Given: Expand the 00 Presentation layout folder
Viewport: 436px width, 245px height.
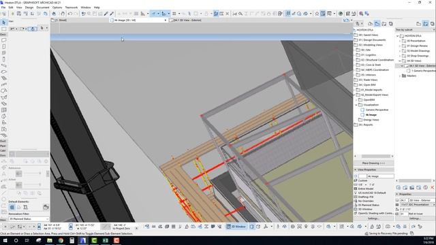Looking at the screenshot, I should click(400, 41).
